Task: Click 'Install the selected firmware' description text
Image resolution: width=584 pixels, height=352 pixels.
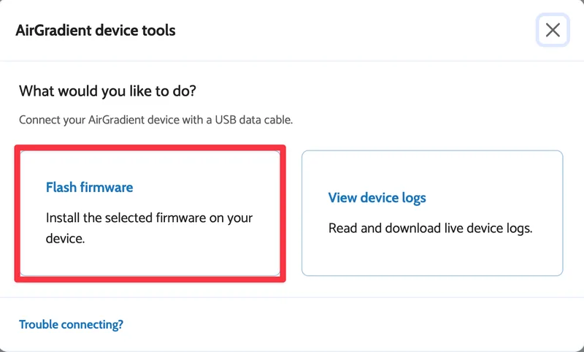Action: tap(149, 228)
